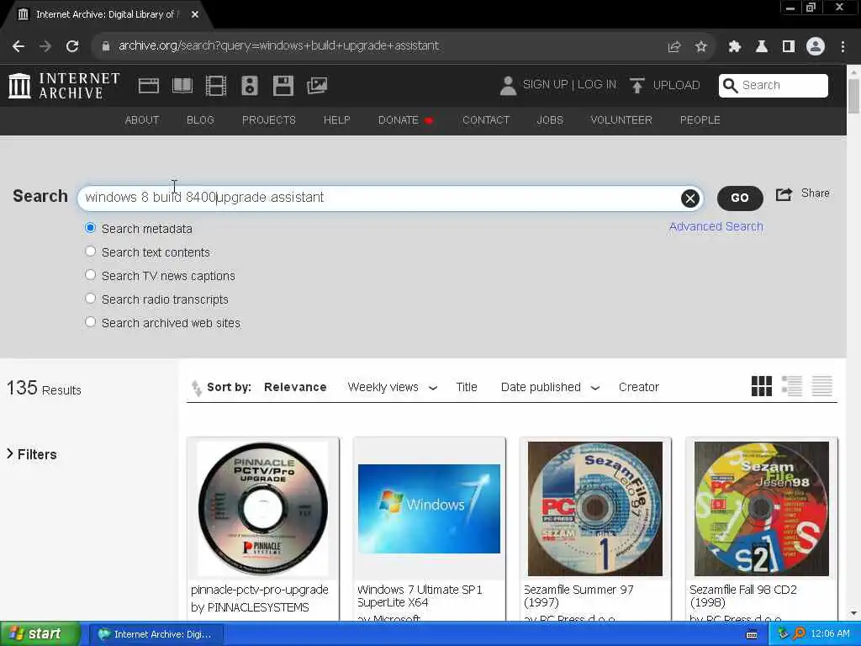Open the ABOUT menu item

(142, 120)
